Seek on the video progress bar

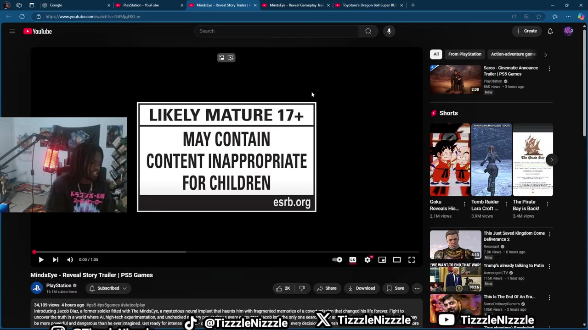226,252
